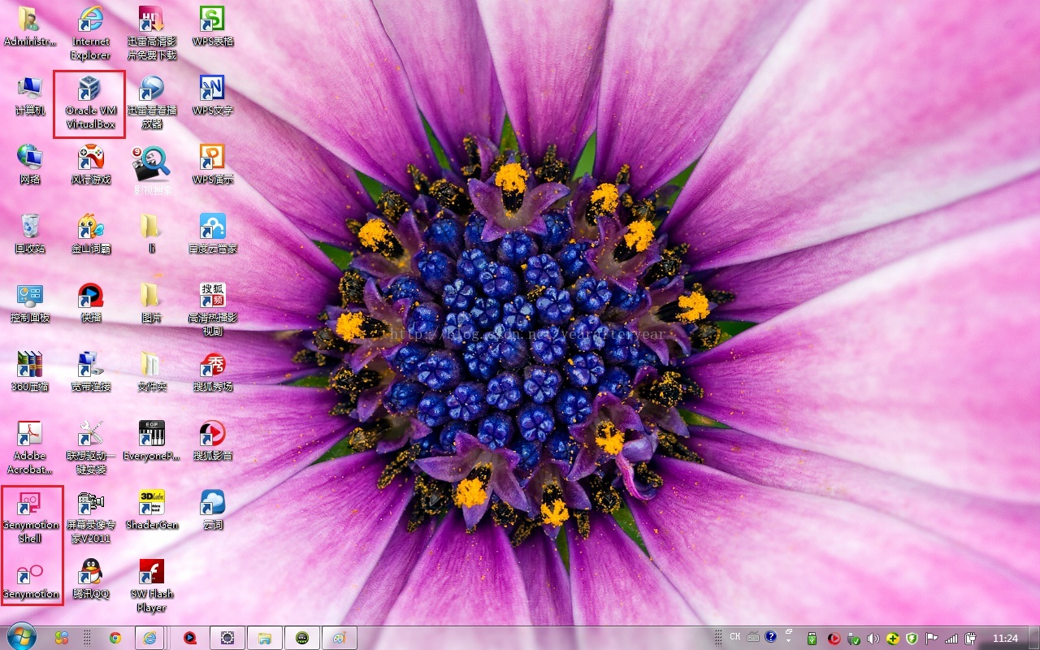Open the File Explorer taskbar button
Screen dimensions: 1040x650
pos(264,638)
